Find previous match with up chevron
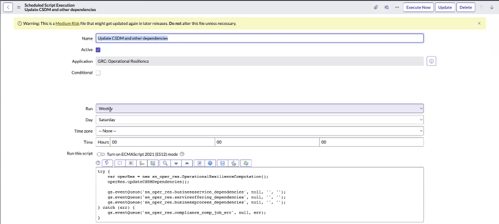Screen dimensions: 499x224 187,163
